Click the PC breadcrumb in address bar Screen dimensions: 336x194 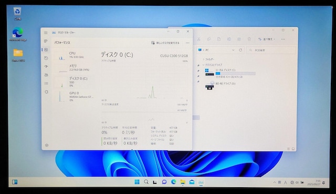(207, 50)
